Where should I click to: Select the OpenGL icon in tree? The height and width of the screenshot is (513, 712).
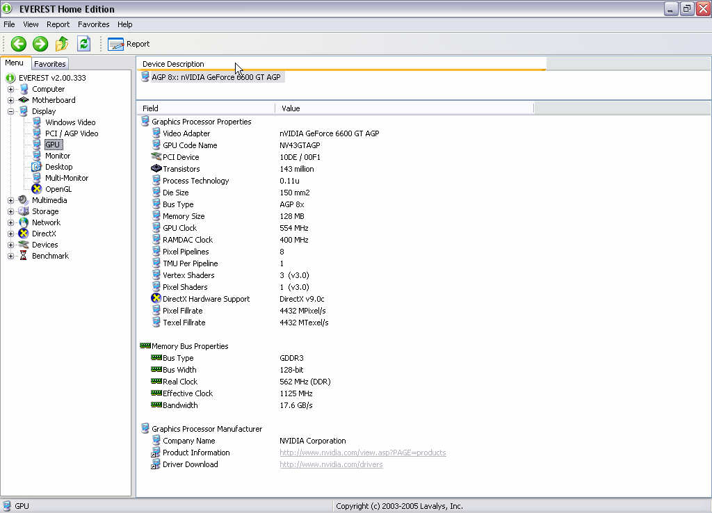click(x=37, y=189)
